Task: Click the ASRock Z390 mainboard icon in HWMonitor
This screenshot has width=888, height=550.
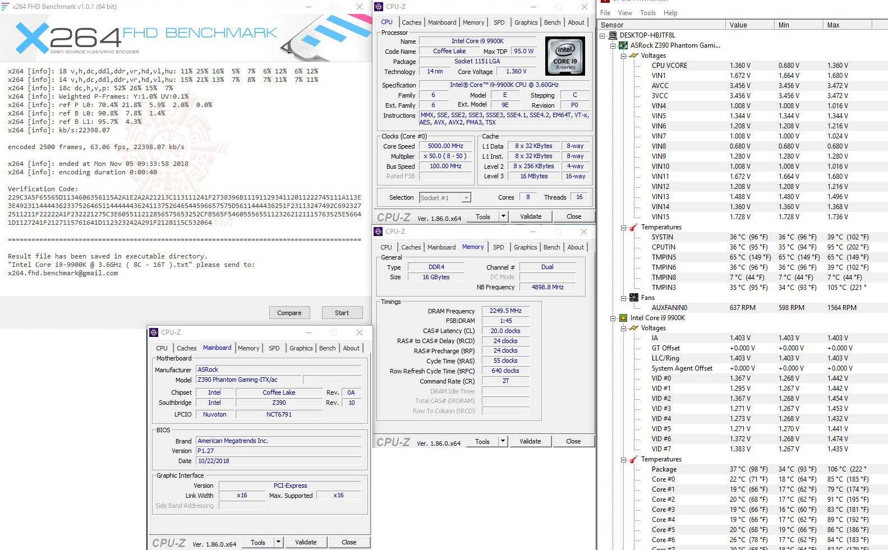Action: click(x=623, y=45)
